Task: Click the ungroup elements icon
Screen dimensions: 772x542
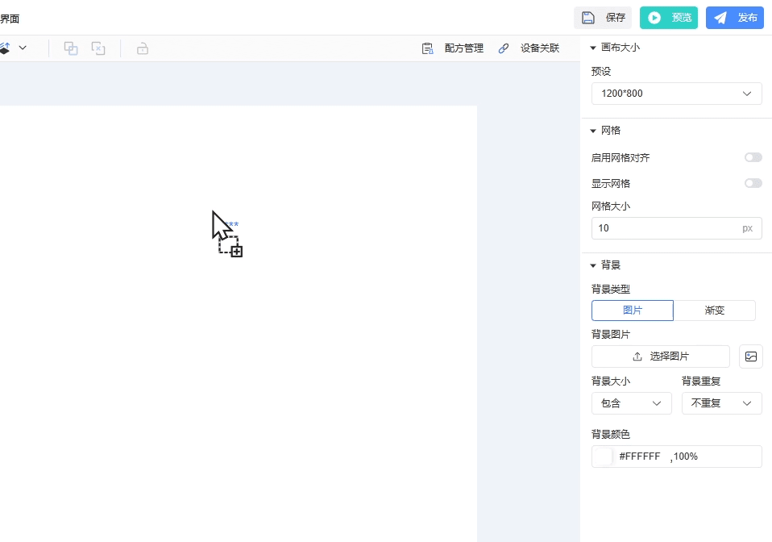Action: tap(98, 48)
